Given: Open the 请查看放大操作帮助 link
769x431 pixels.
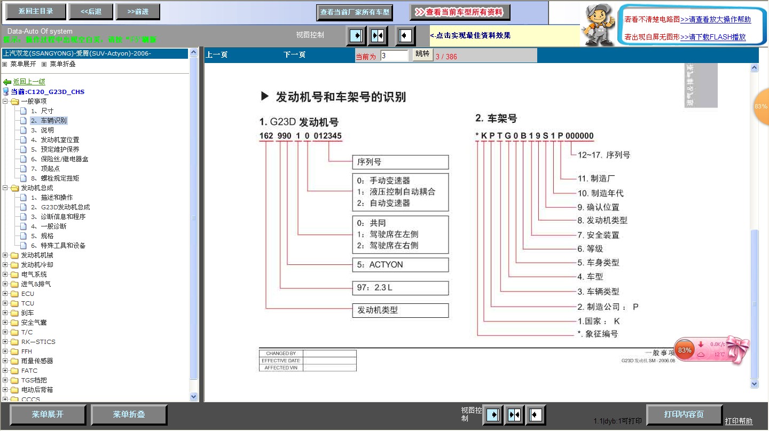Looking at the screenshot, I should tap(716, 19).
